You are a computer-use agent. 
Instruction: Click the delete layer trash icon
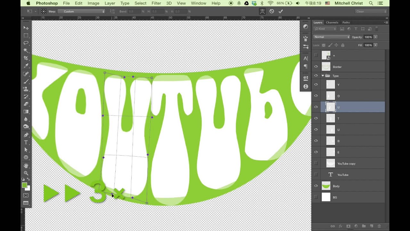point(379,226)
